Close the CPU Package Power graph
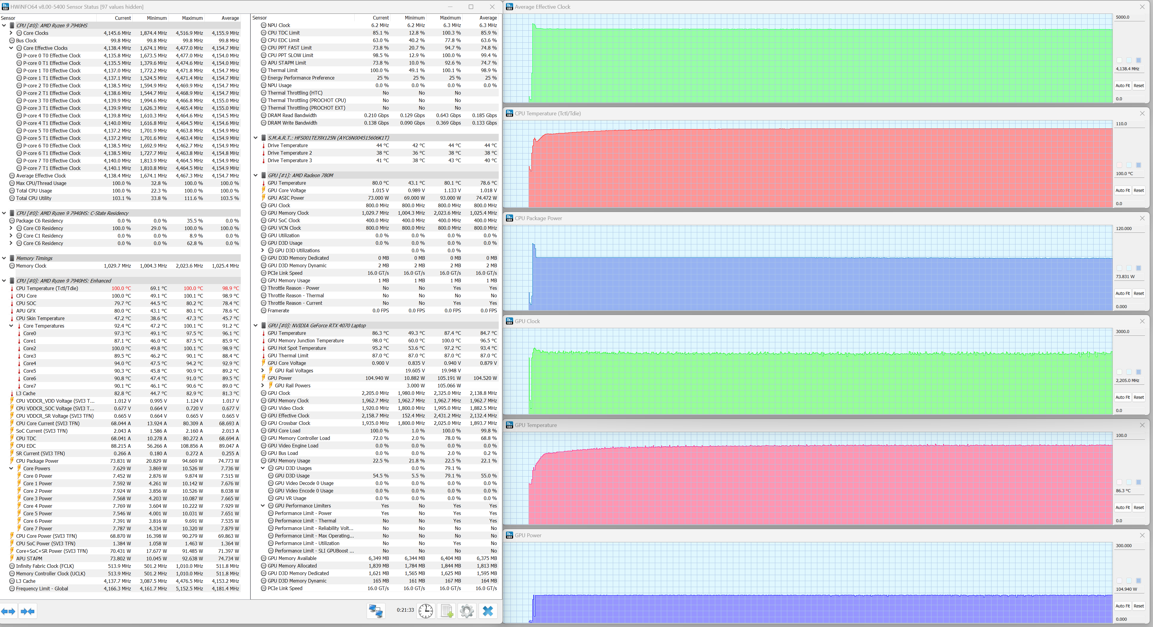 click(1142, 218)
